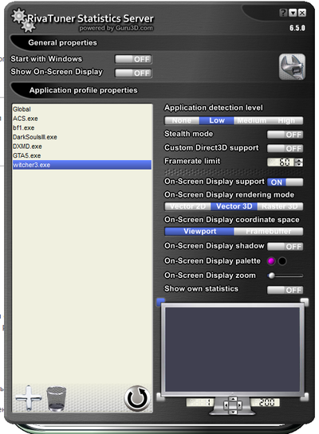Viewport: 319px width, 434px height.
Task: Open the wrench setup icon
Action: (292, 67)
